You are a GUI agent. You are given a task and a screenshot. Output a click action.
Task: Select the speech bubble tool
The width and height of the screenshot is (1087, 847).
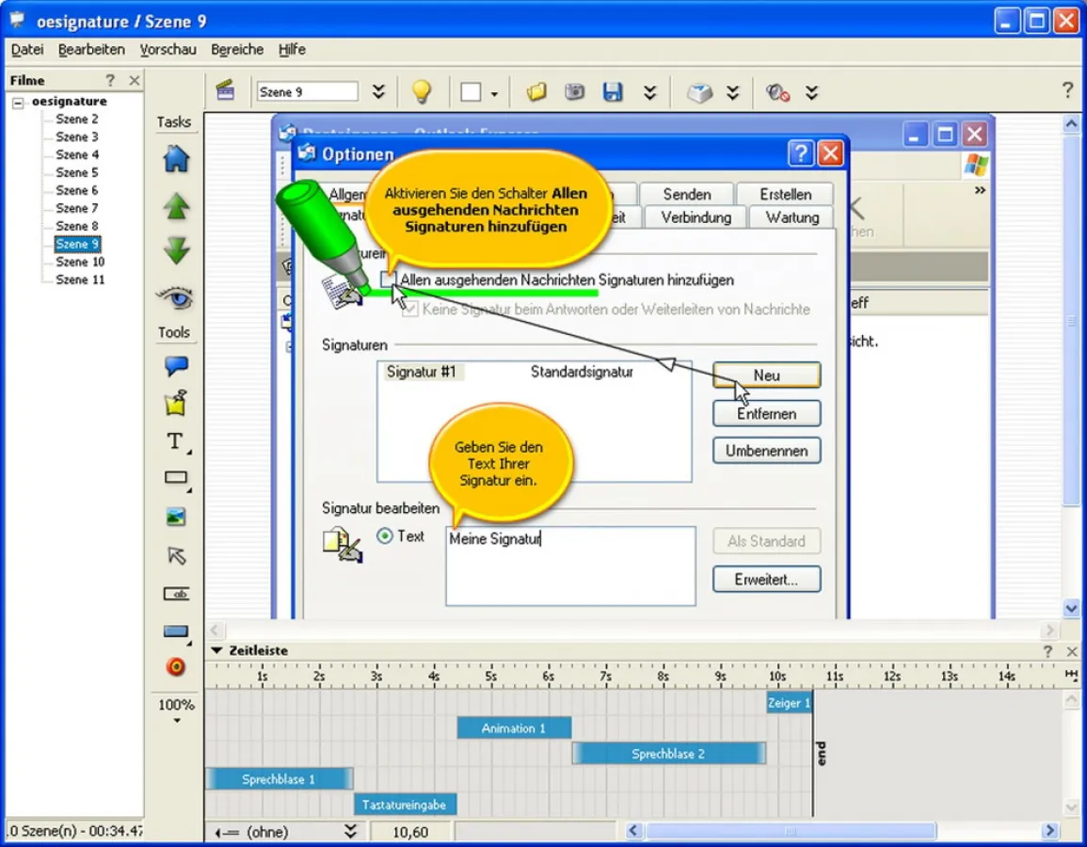pos(176,366)
